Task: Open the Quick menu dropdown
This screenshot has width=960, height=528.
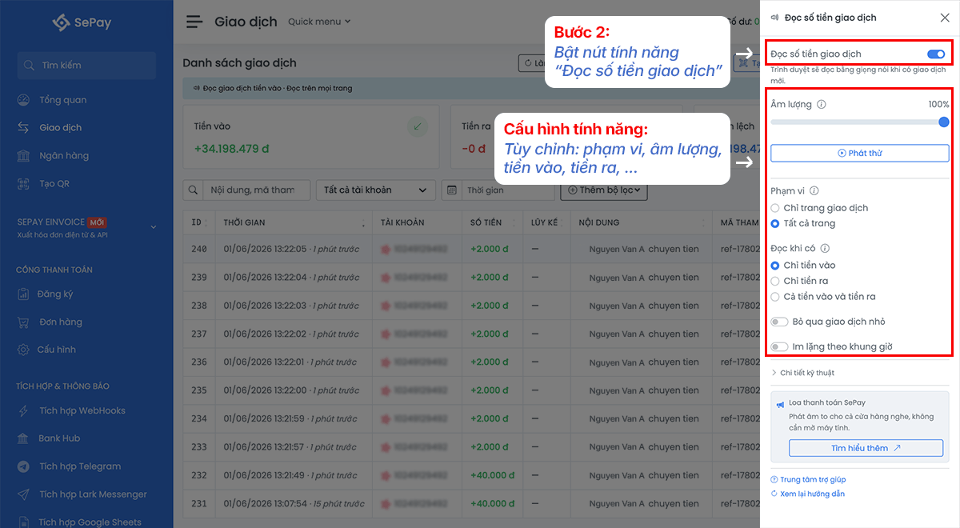Action: (319, 22)
